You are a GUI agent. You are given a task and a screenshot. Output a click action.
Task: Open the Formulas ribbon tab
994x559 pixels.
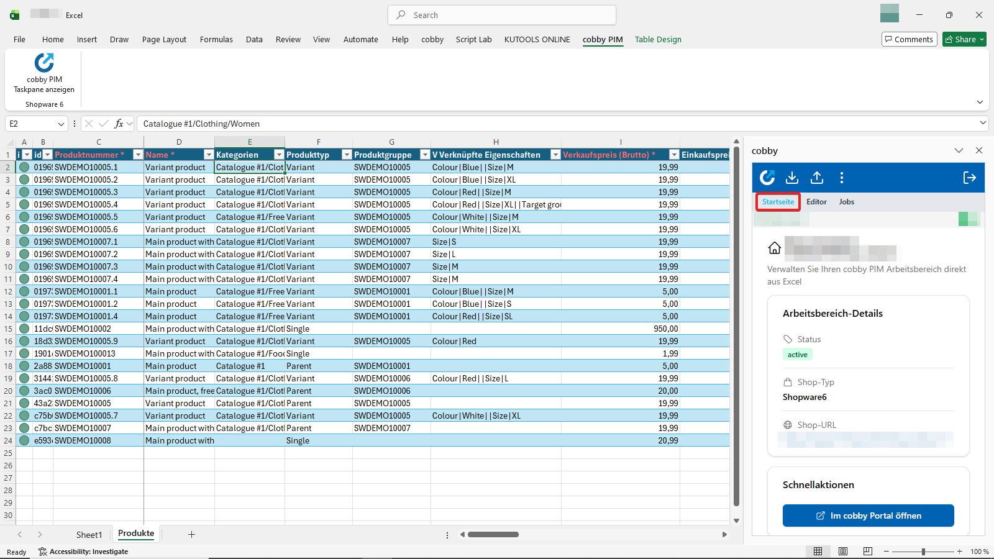click(x=216, y=39)
